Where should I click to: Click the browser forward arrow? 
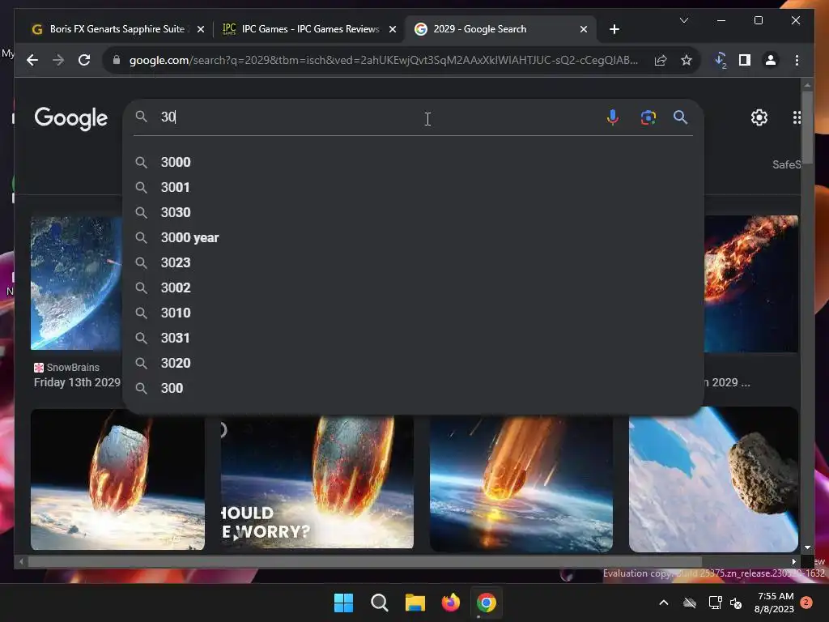tap(58, 60)
